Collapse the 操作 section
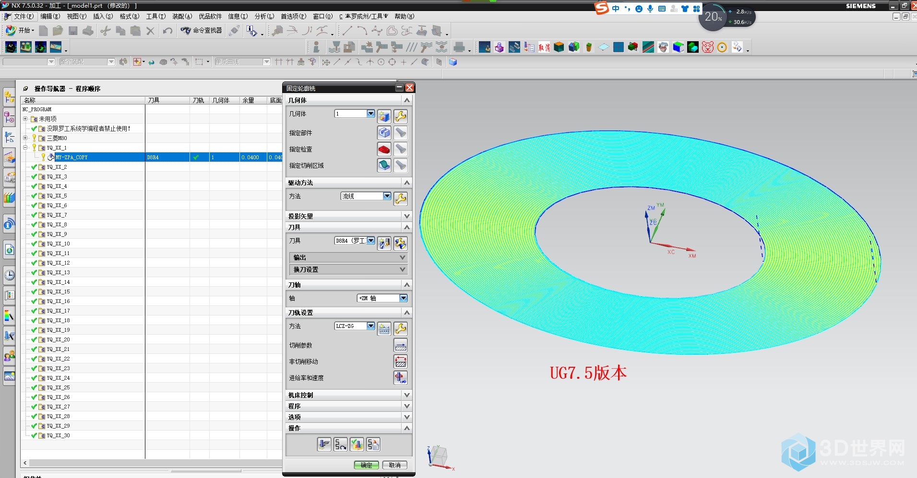 coord(349,428)
